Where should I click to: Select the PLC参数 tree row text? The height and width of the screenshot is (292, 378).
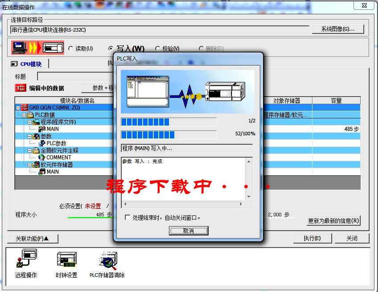click(57, 143)
